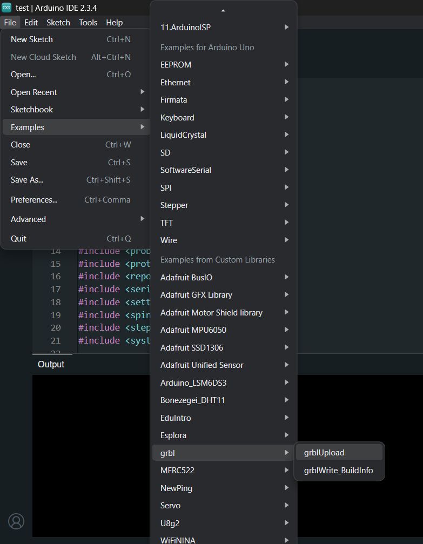Open the grblWrite_BuildInfo example

(x=339, y=470)
